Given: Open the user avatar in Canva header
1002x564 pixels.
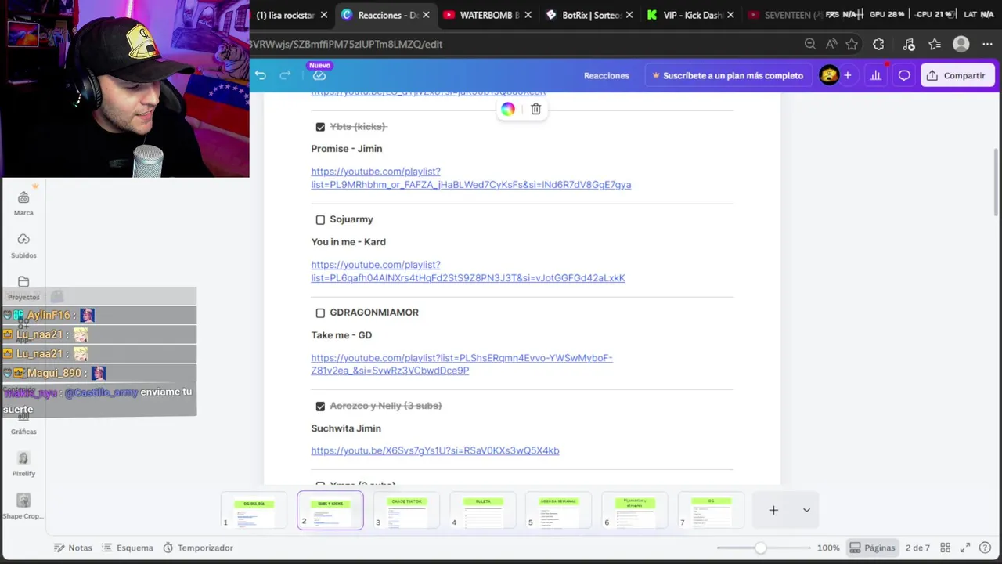Looking at the screenshot, I should [x=829, y=75].
